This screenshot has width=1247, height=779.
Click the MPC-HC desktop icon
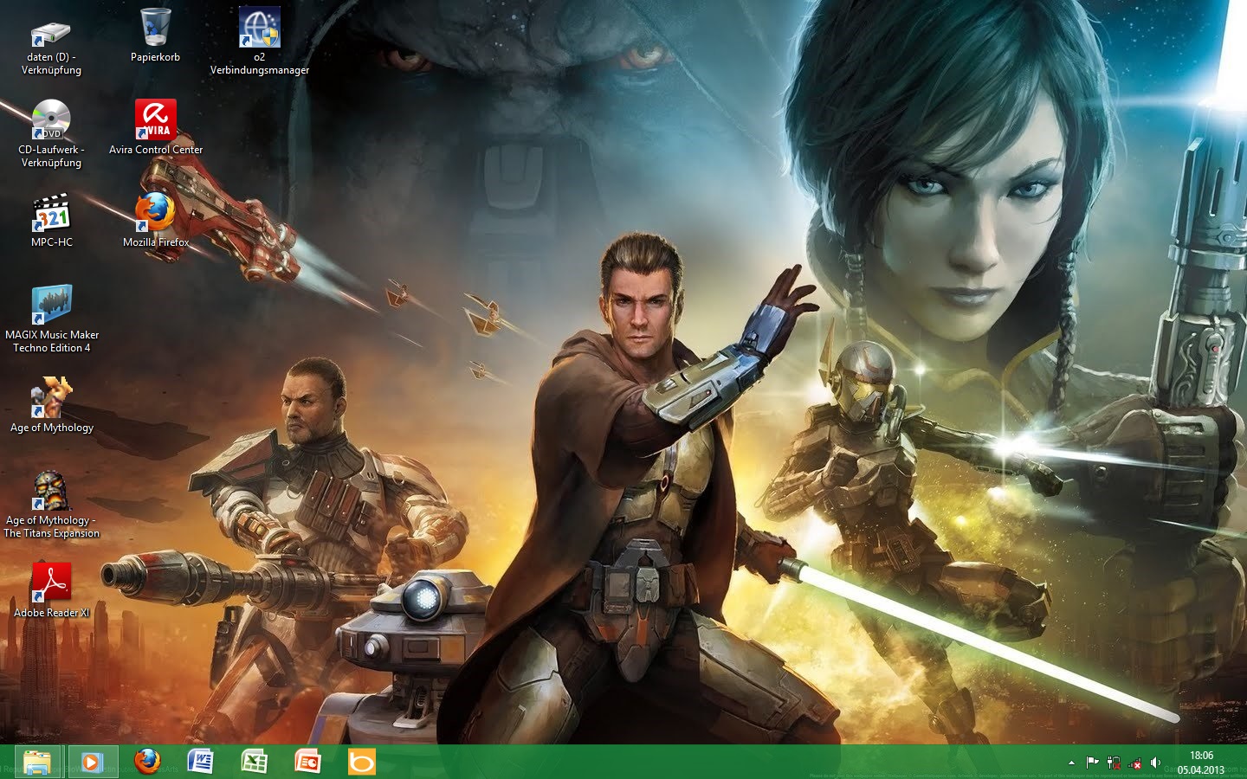(52, 215)
